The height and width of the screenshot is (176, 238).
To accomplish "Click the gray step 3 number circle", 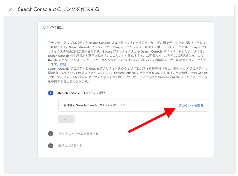I will (51, 146).
